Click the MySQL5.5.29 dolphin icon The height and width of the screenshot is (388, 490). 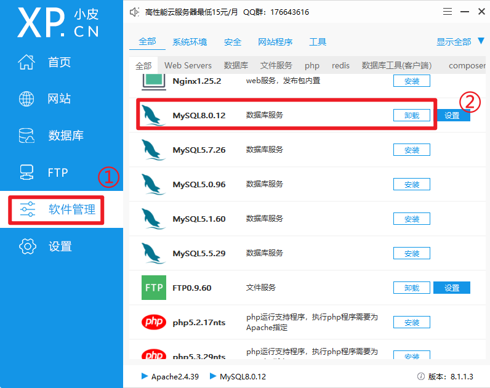click(x=153, y=253)
